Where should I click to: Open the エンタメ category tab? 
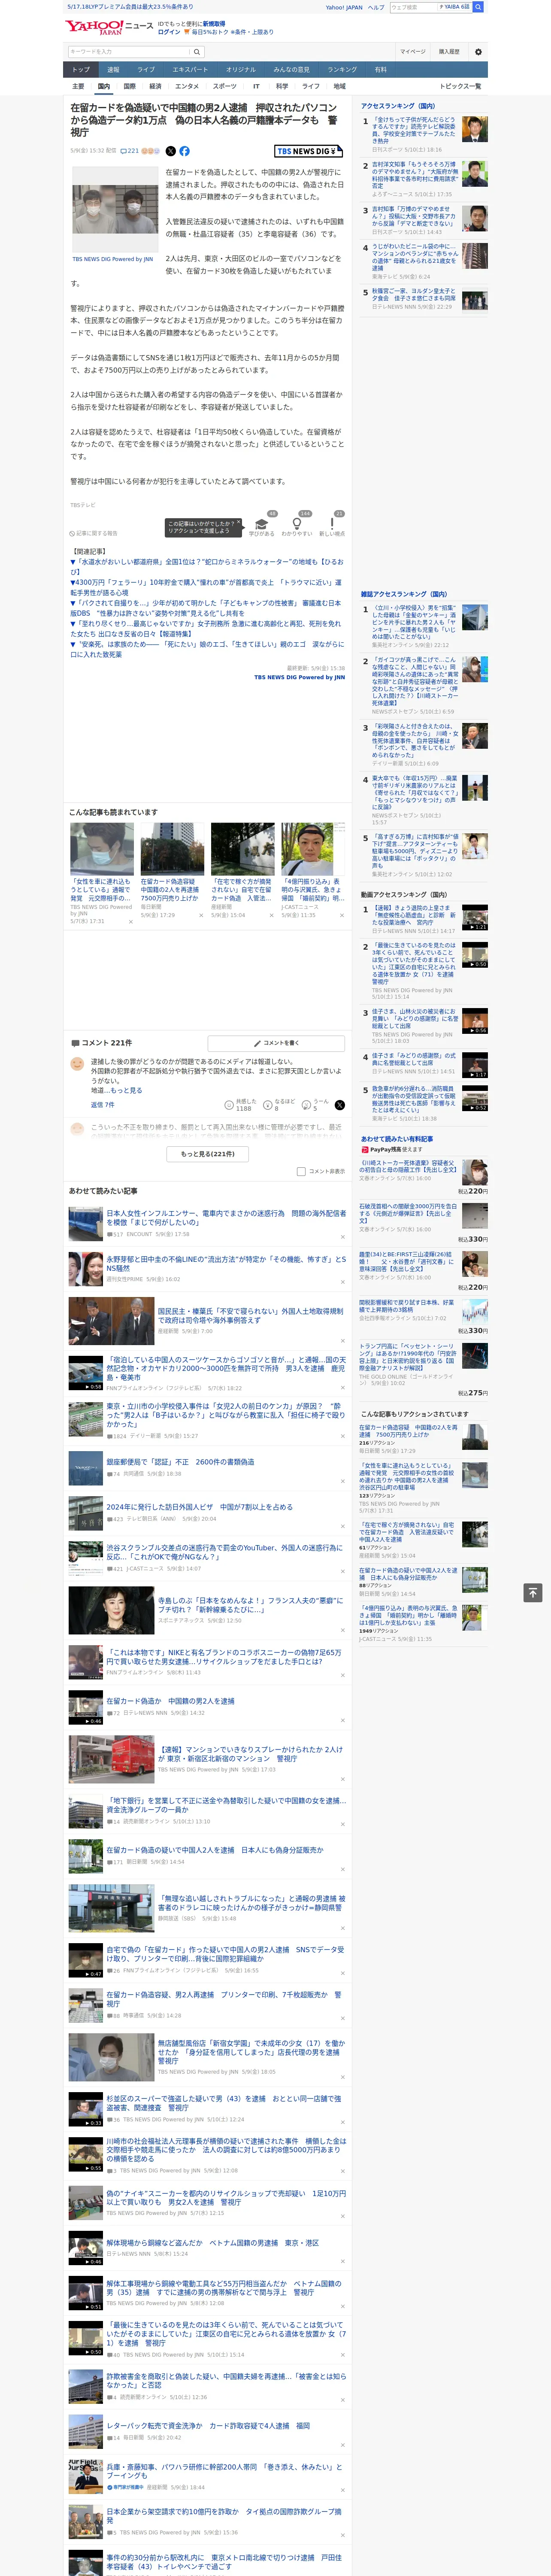click(187, 86)
